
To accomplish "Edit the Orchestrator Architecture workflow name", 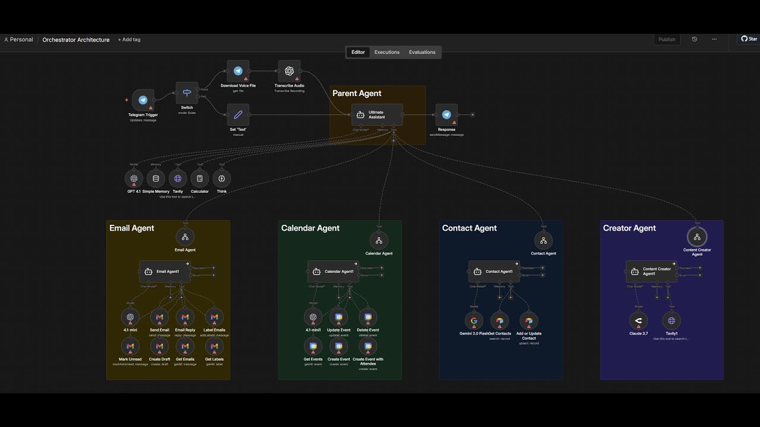I will click(76, 40).
